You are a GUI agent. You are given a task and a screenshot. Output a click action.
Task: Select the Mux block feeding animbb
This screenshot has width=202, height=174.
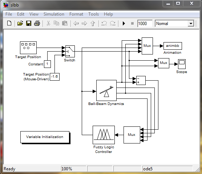click(x=147, y=46)
